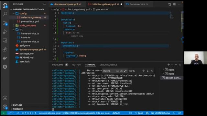Open README.md in explorer
This screenshot has width=207, height=116.
27,58
